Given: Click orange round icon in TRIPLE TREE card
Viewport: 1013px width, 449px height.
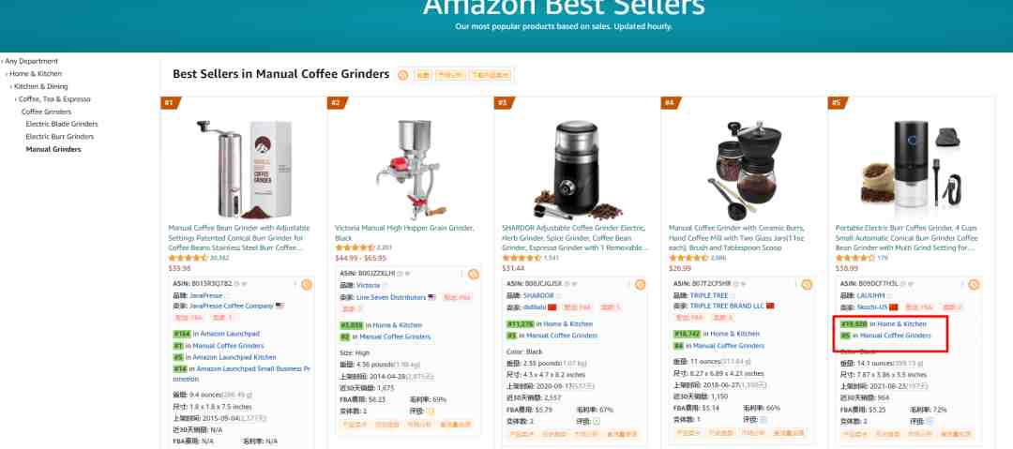Looking at the screenshot, I should click(807, 284).
